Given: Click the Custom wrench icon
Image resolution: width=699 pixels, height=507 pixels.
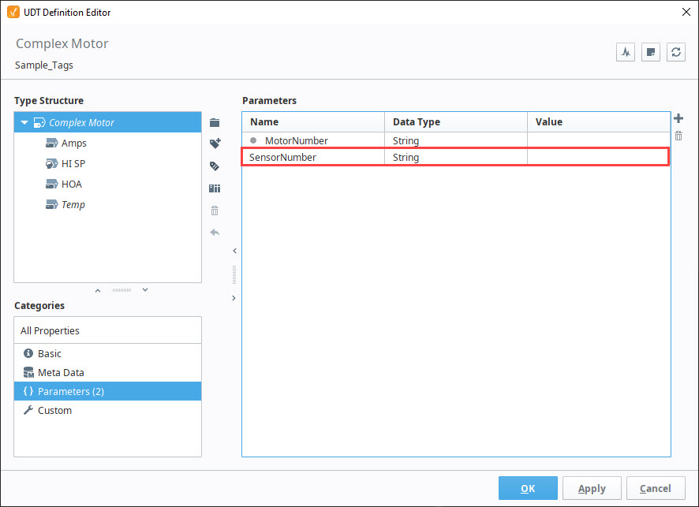Looking at the screenshot, I should point(28,410).
